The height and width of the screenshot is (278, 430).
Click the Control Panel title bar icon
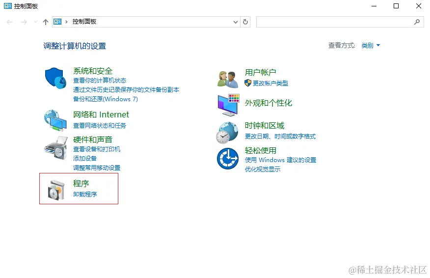[x=8, y=6]
